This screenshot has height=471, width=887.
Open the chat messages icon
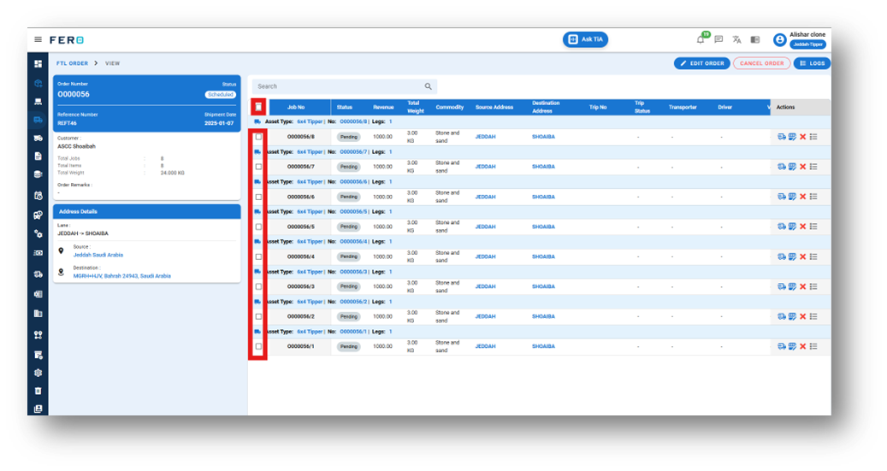pos(718,39)
